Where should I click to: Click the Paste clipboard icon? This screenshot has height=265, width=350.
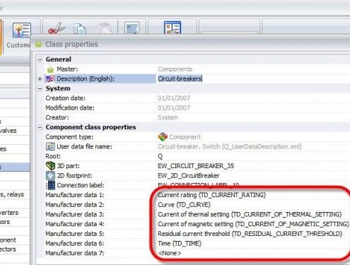(105, 28)
